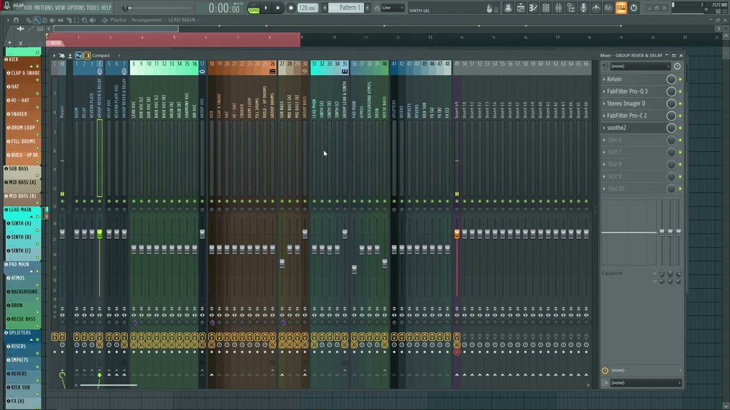Click the circular arrow undo-history icon
Screen dimensions: 730x410
634,7
